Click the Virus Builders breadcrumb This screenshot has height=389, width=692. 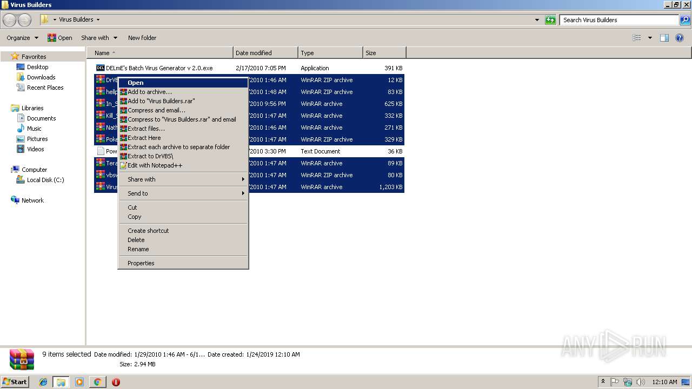coord(76,19)
